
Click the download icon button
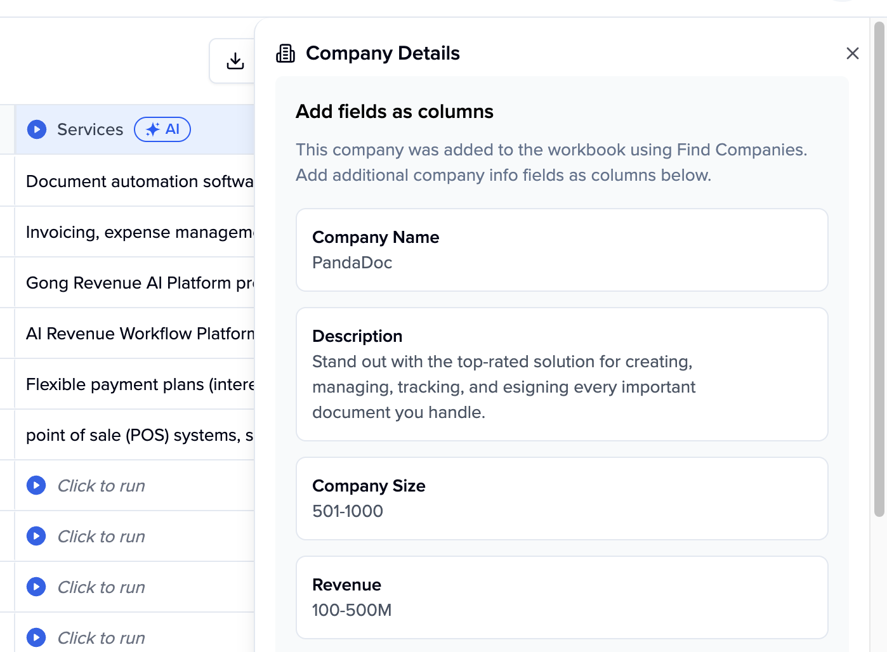click(235, 61)
